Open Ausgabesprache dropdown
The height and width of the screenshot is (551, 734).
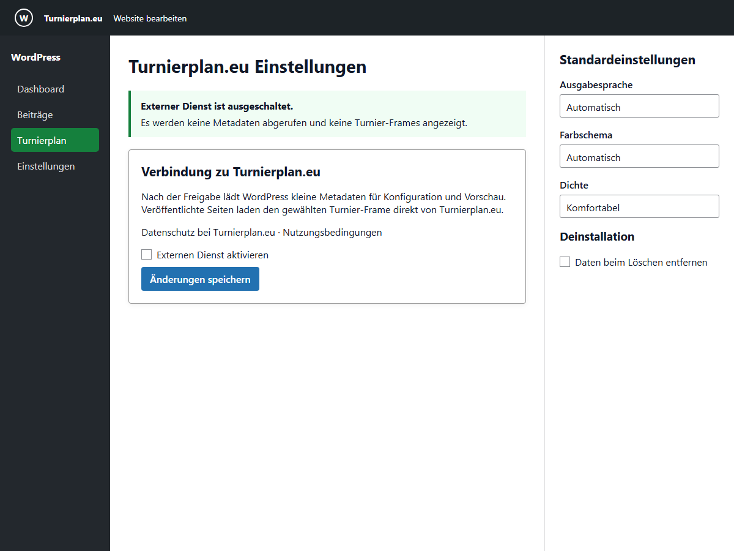tap(639, 106)
